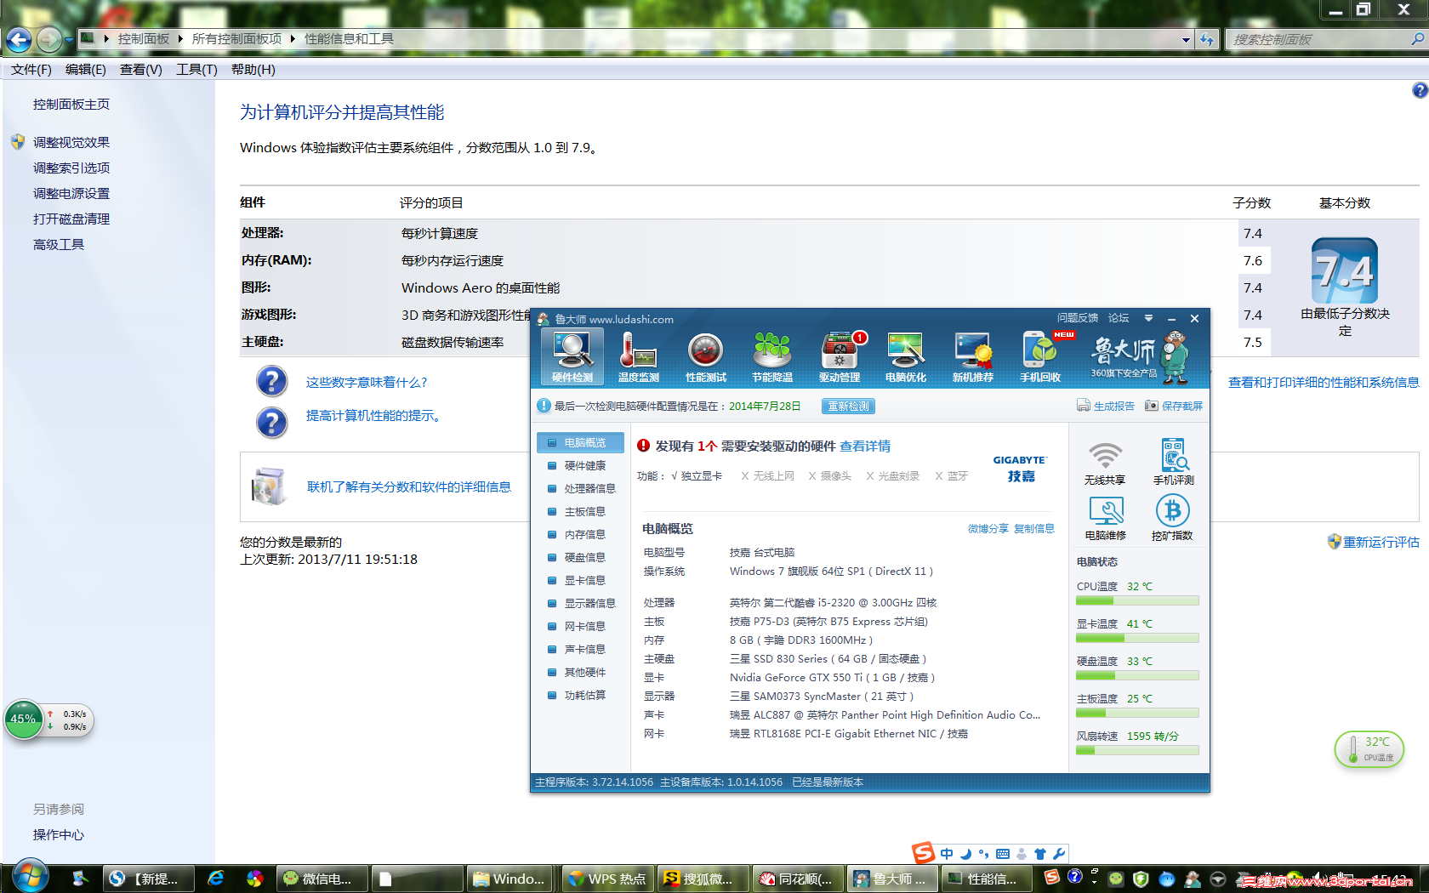Open Ludashi title bar dropdown menu arrow

[1148, 318]
